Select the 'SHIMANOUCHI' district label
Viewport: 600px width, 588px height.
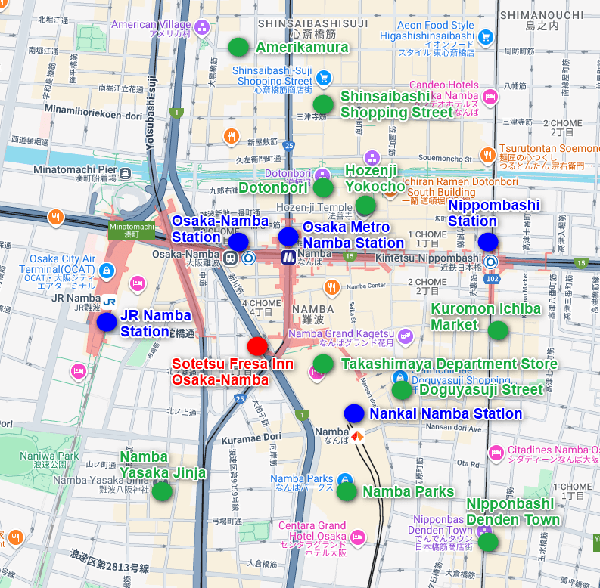pos(542,15)
